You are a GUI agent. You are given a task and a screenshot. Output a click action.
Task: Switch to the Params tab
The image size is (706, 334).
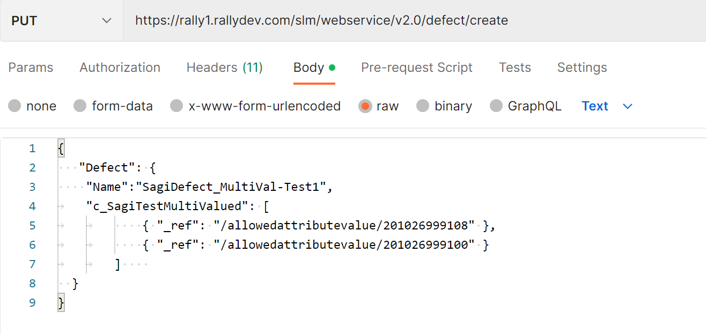[30, 68]
